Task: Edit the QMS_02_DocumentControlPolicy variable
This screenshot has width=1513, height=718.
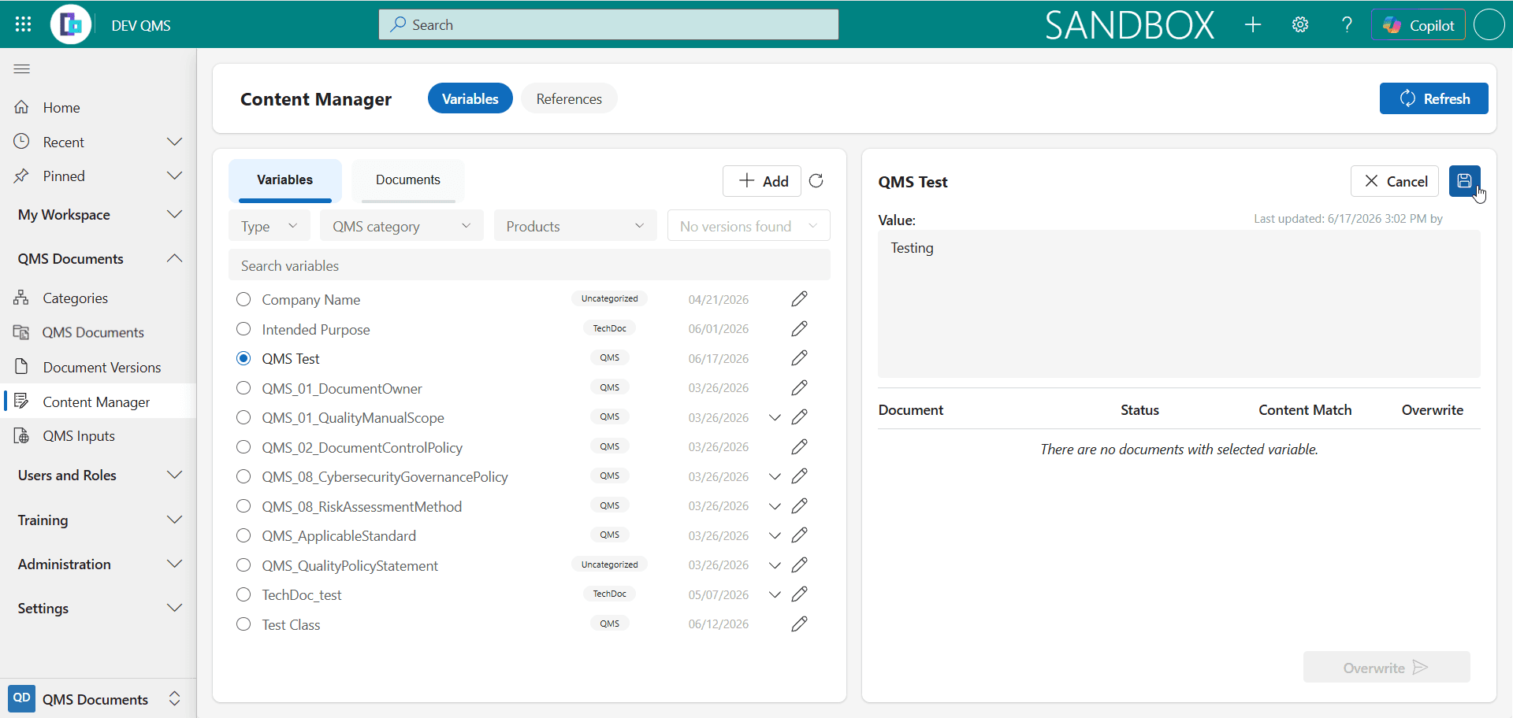Action: 799,446
